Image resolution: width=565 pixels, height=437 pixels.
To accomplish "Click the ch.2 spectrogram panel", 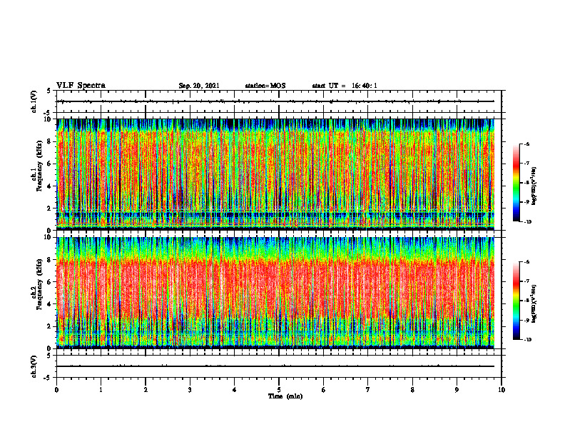I will click(275, 293).
